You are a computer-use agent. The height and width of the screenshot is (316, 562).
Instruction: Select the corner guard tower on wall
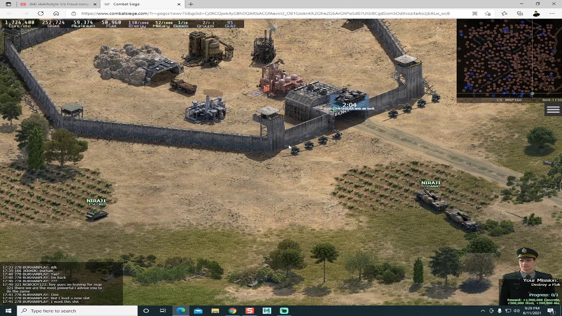coord(269,127)
